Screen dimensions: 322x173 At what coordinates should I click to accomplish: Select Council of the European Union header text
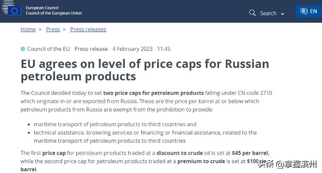[54, 13]
